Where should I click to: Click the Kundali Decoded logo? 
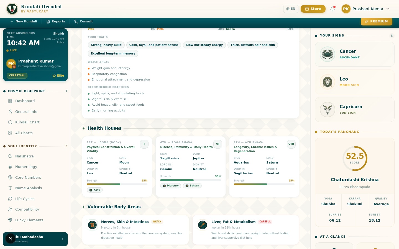point(12,9)
